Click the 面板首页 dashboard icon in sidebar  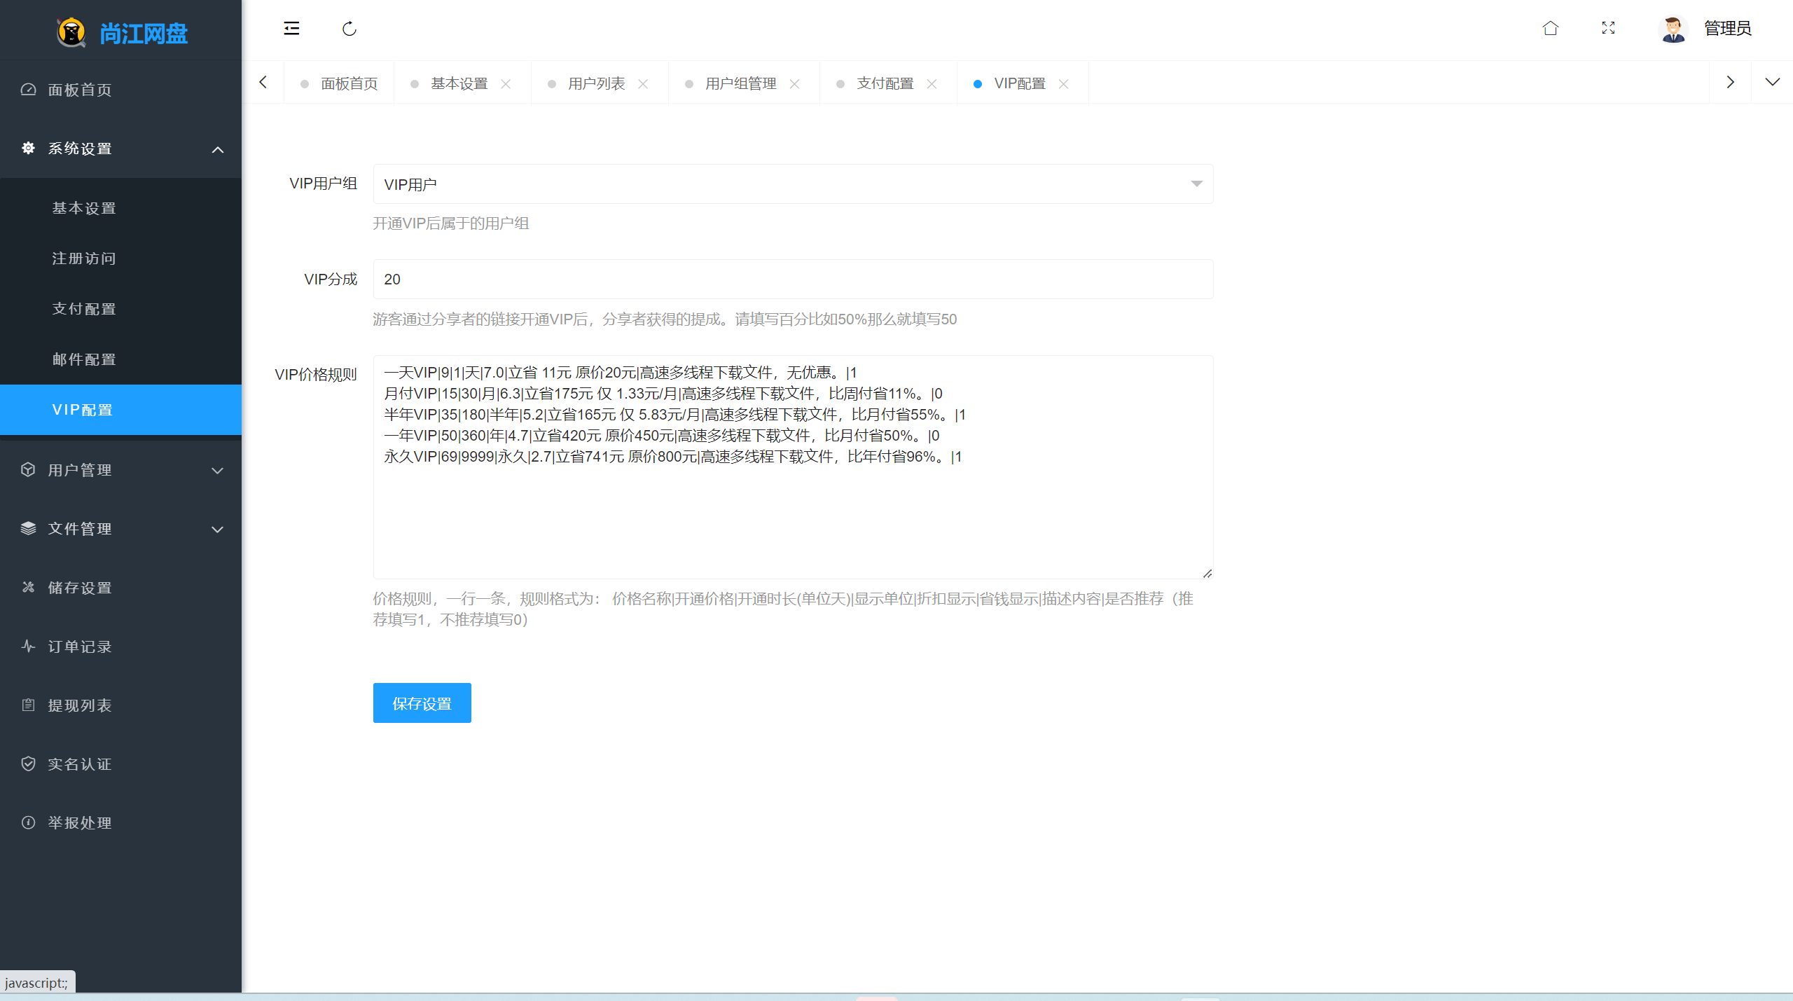pyautogui.click(x=28, y=90)
